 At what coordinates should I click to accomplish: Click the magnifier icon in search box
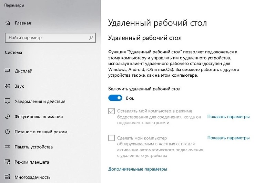click(91, 37)
